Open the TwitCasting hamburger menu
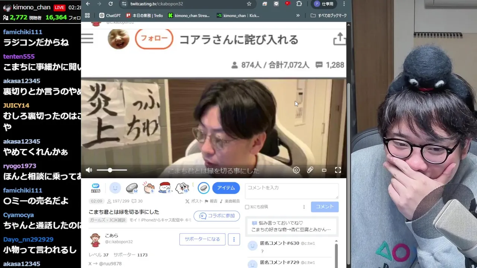This screenshot has height=268, width=477. tap(87, 38)
